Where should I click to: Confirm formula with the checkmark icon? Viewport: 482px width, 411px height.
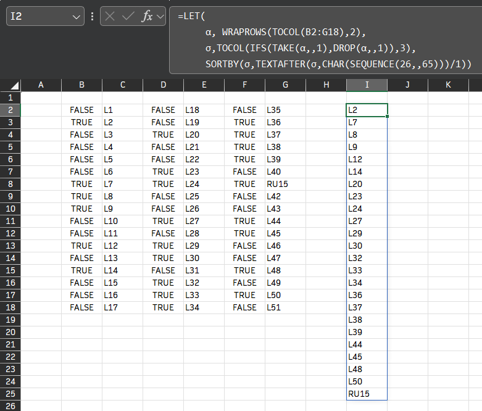pos(128,16)
